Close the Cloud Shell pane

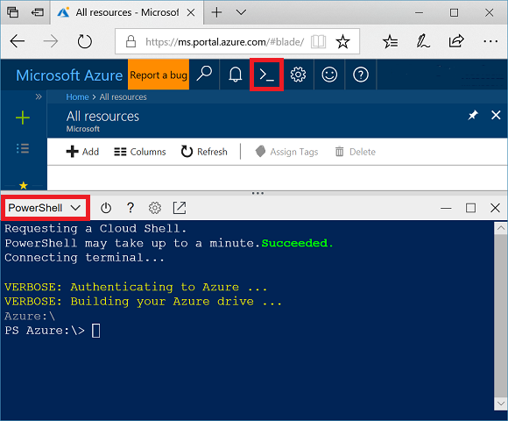495,208
